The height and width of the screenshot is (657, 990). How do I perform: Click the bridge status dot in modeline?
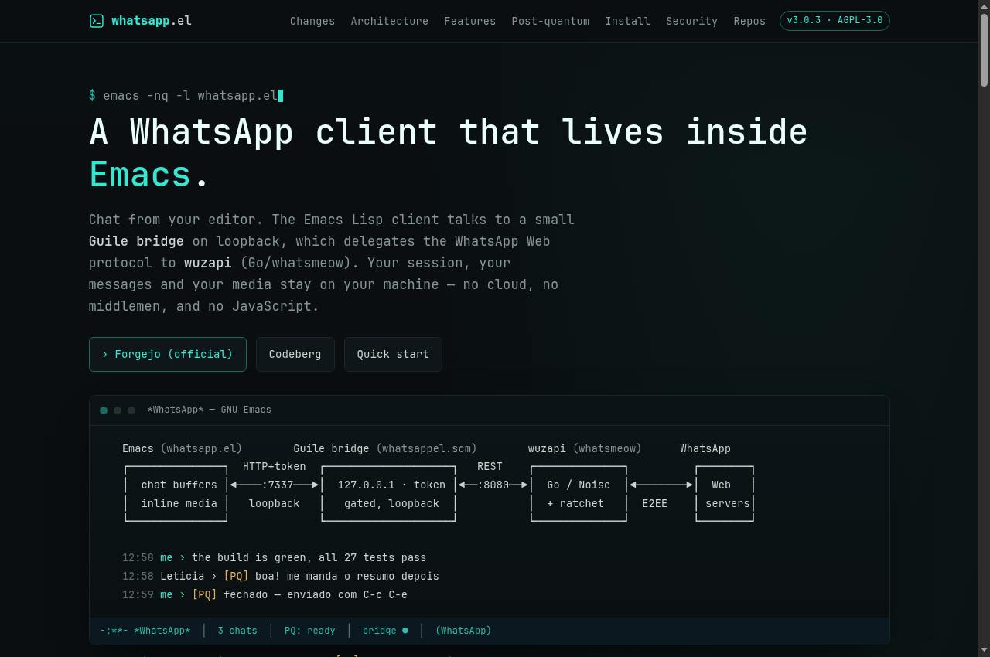point(405,631)
